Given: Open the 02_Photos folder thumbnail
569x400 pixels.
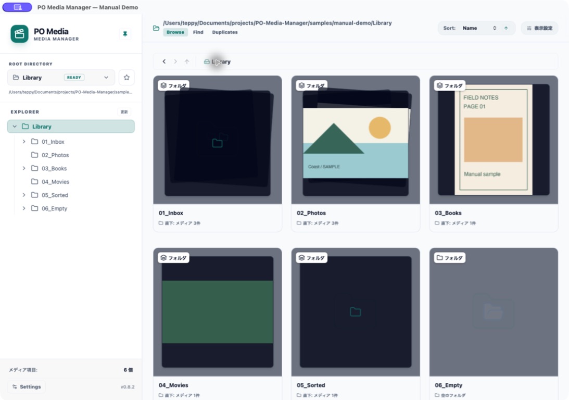Looking at the screenshot, I should point(356,140).
